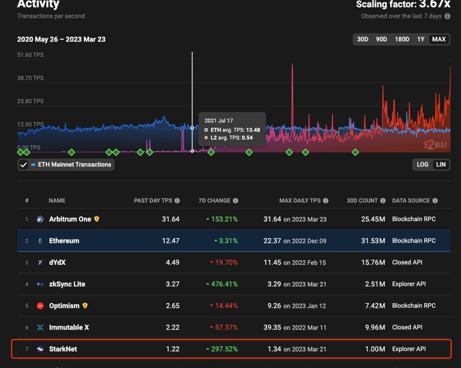This screenshot has width=461, height=368.
Task: Click the zkSync Lite arrows logo
Action: coord(40,284)
